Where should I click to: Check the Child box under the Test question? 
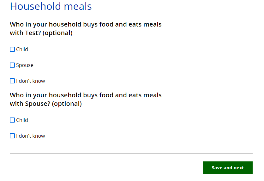click(12, 49)
